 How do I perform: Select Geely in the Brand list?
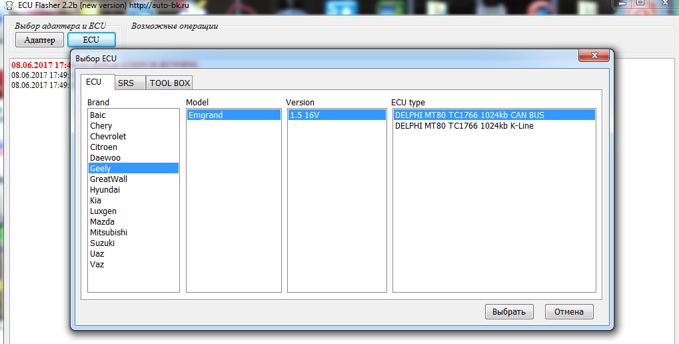pyautogui.click(x=133, y=168)
